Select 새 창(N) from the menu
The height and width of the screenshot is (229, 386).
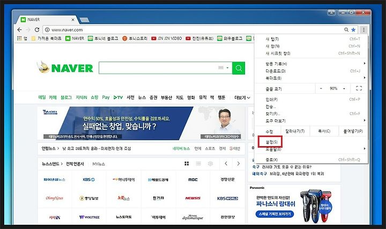311,46
